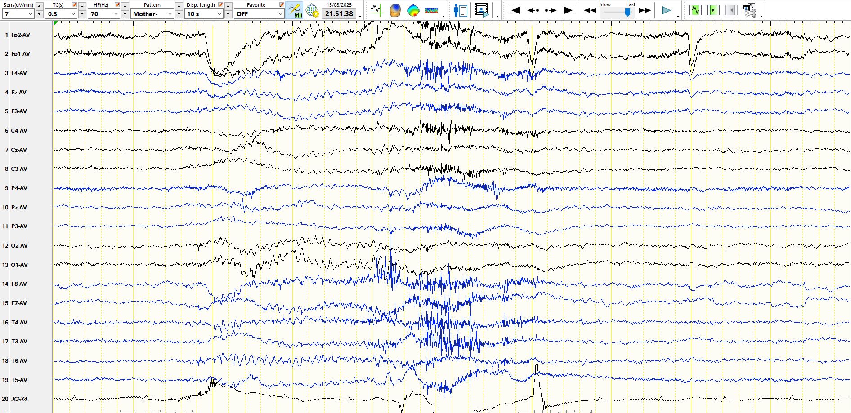
Task: Step to the next Pattern with the down arrow
Action: pyautogui.click(x=179, y=14)
